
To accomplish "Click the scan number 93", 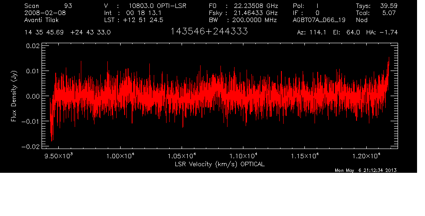I will click(x=68, y=6).
